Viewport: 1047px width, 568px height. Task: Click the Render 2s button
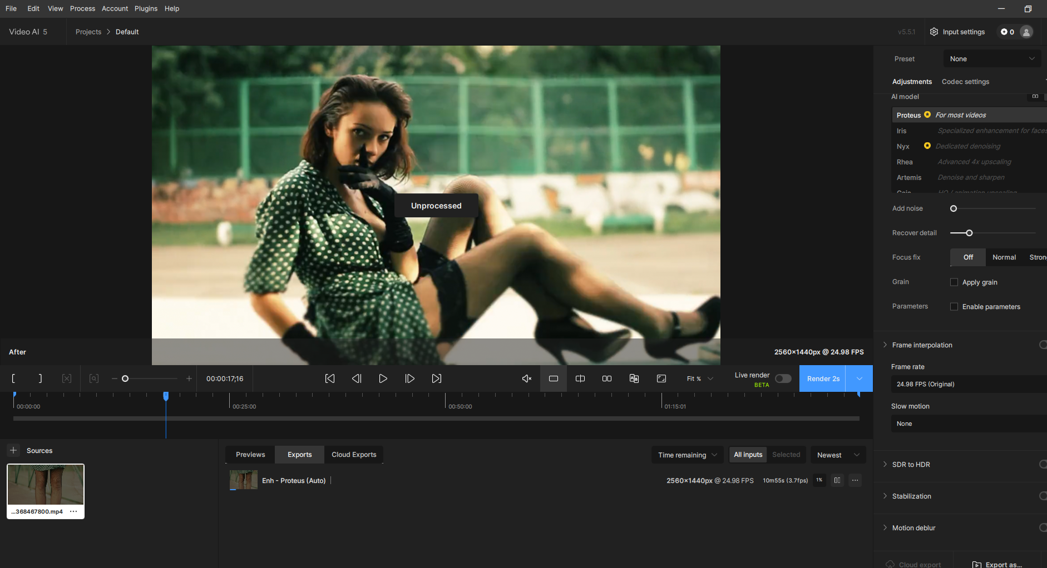tap(823, 378)
